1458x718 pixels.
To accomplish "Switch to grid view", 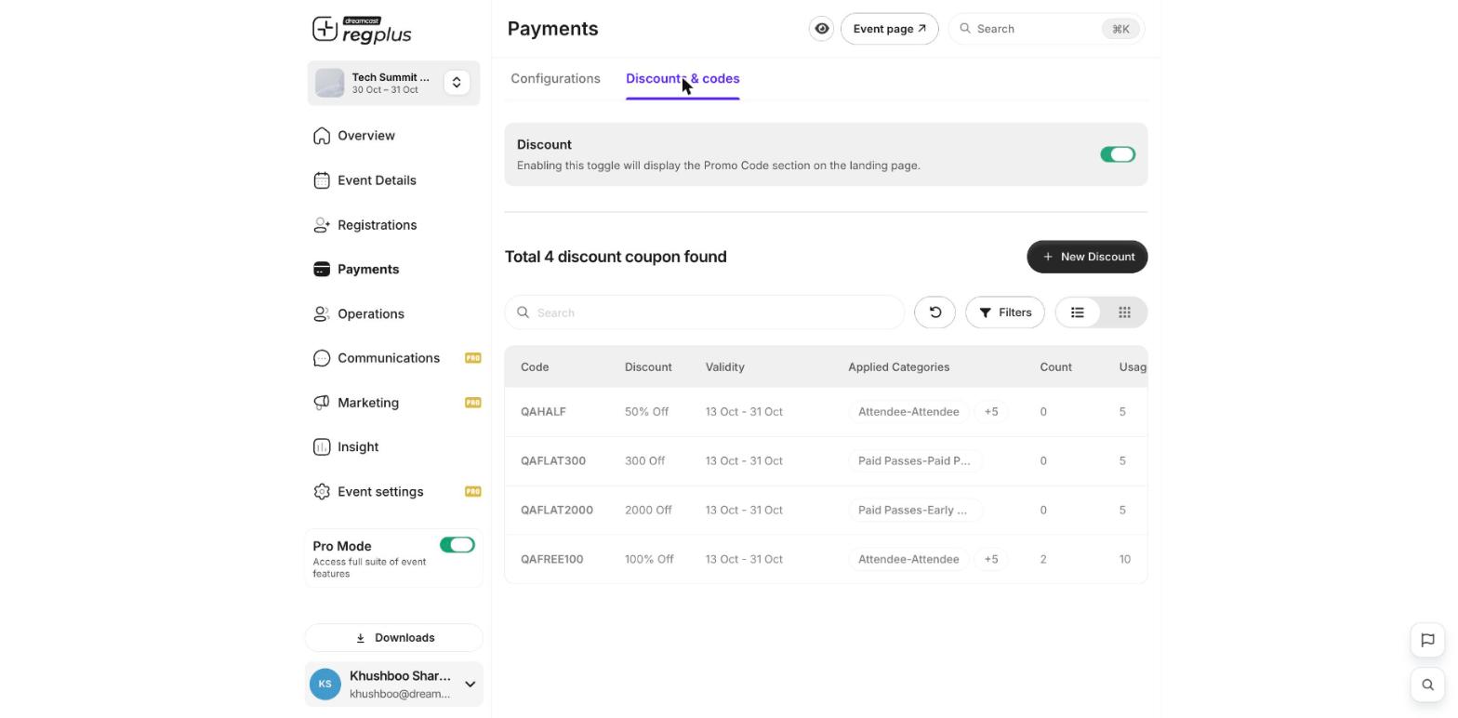I will coord(1124,312).
